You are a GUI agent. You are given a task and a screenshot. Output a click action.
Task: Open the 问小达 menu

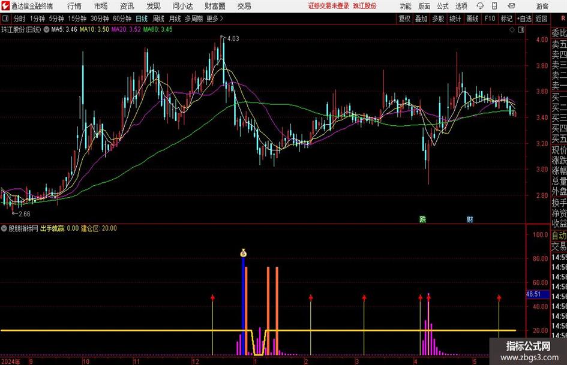[182, 6]
